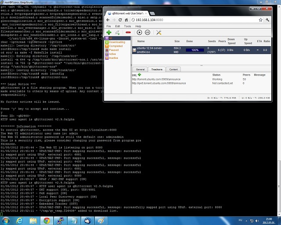Switch to the General tab
The height and width of the screenshot is (225, 281).
click(x=140, y=69)
